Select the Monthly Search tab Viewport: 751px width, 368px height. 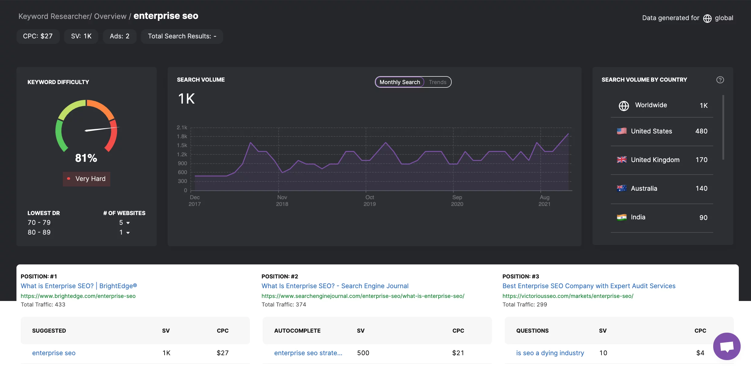pos(400,81)
